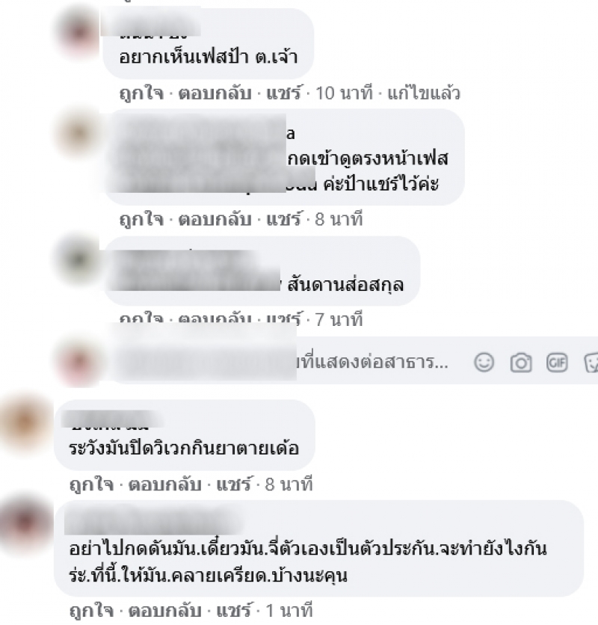Open profile picture of อยากเห็นเฟสป้า commenter
Viewport: 598px width, 625px height.
point(79,32)
